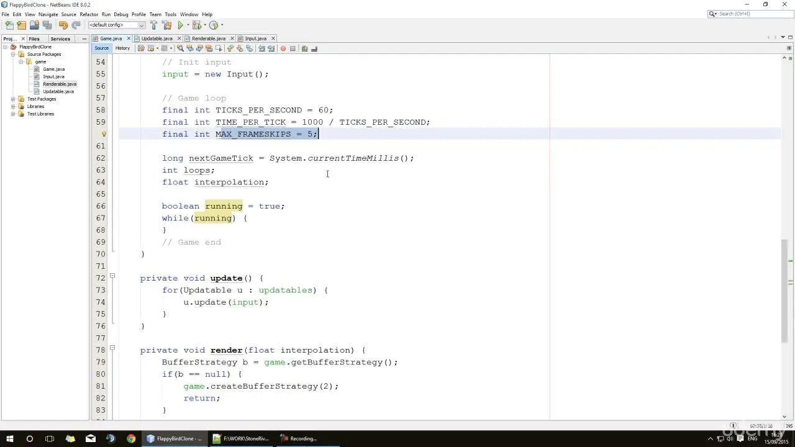Select Updatable.java in the project tree
795x447 pixels.
click(58, 91)
